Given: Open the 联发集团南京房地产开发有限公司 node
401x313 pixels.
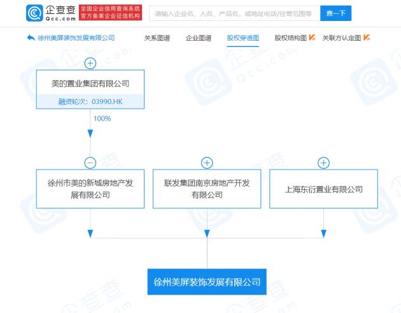Looking at the screenshot, I should click(x=207, y=189).
